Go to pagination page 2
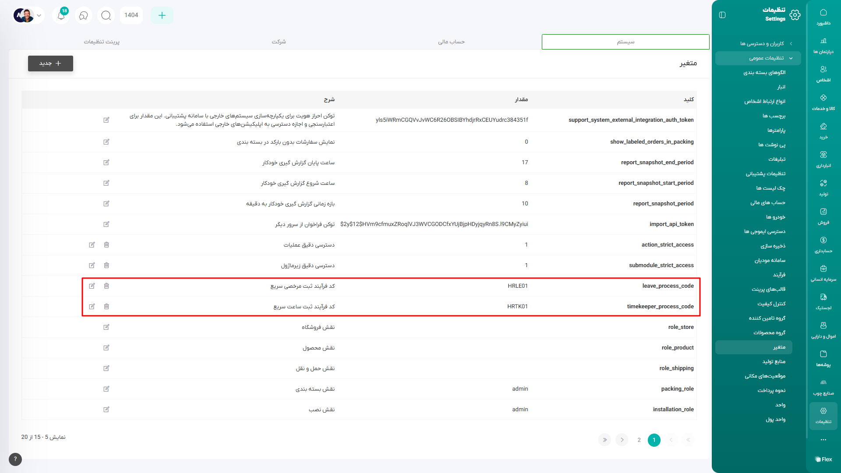This screenshot has height=473, width=841. point(639,440)
